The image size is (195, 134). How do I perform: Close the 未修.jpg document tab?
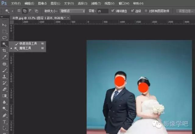[x=68, y=18]
